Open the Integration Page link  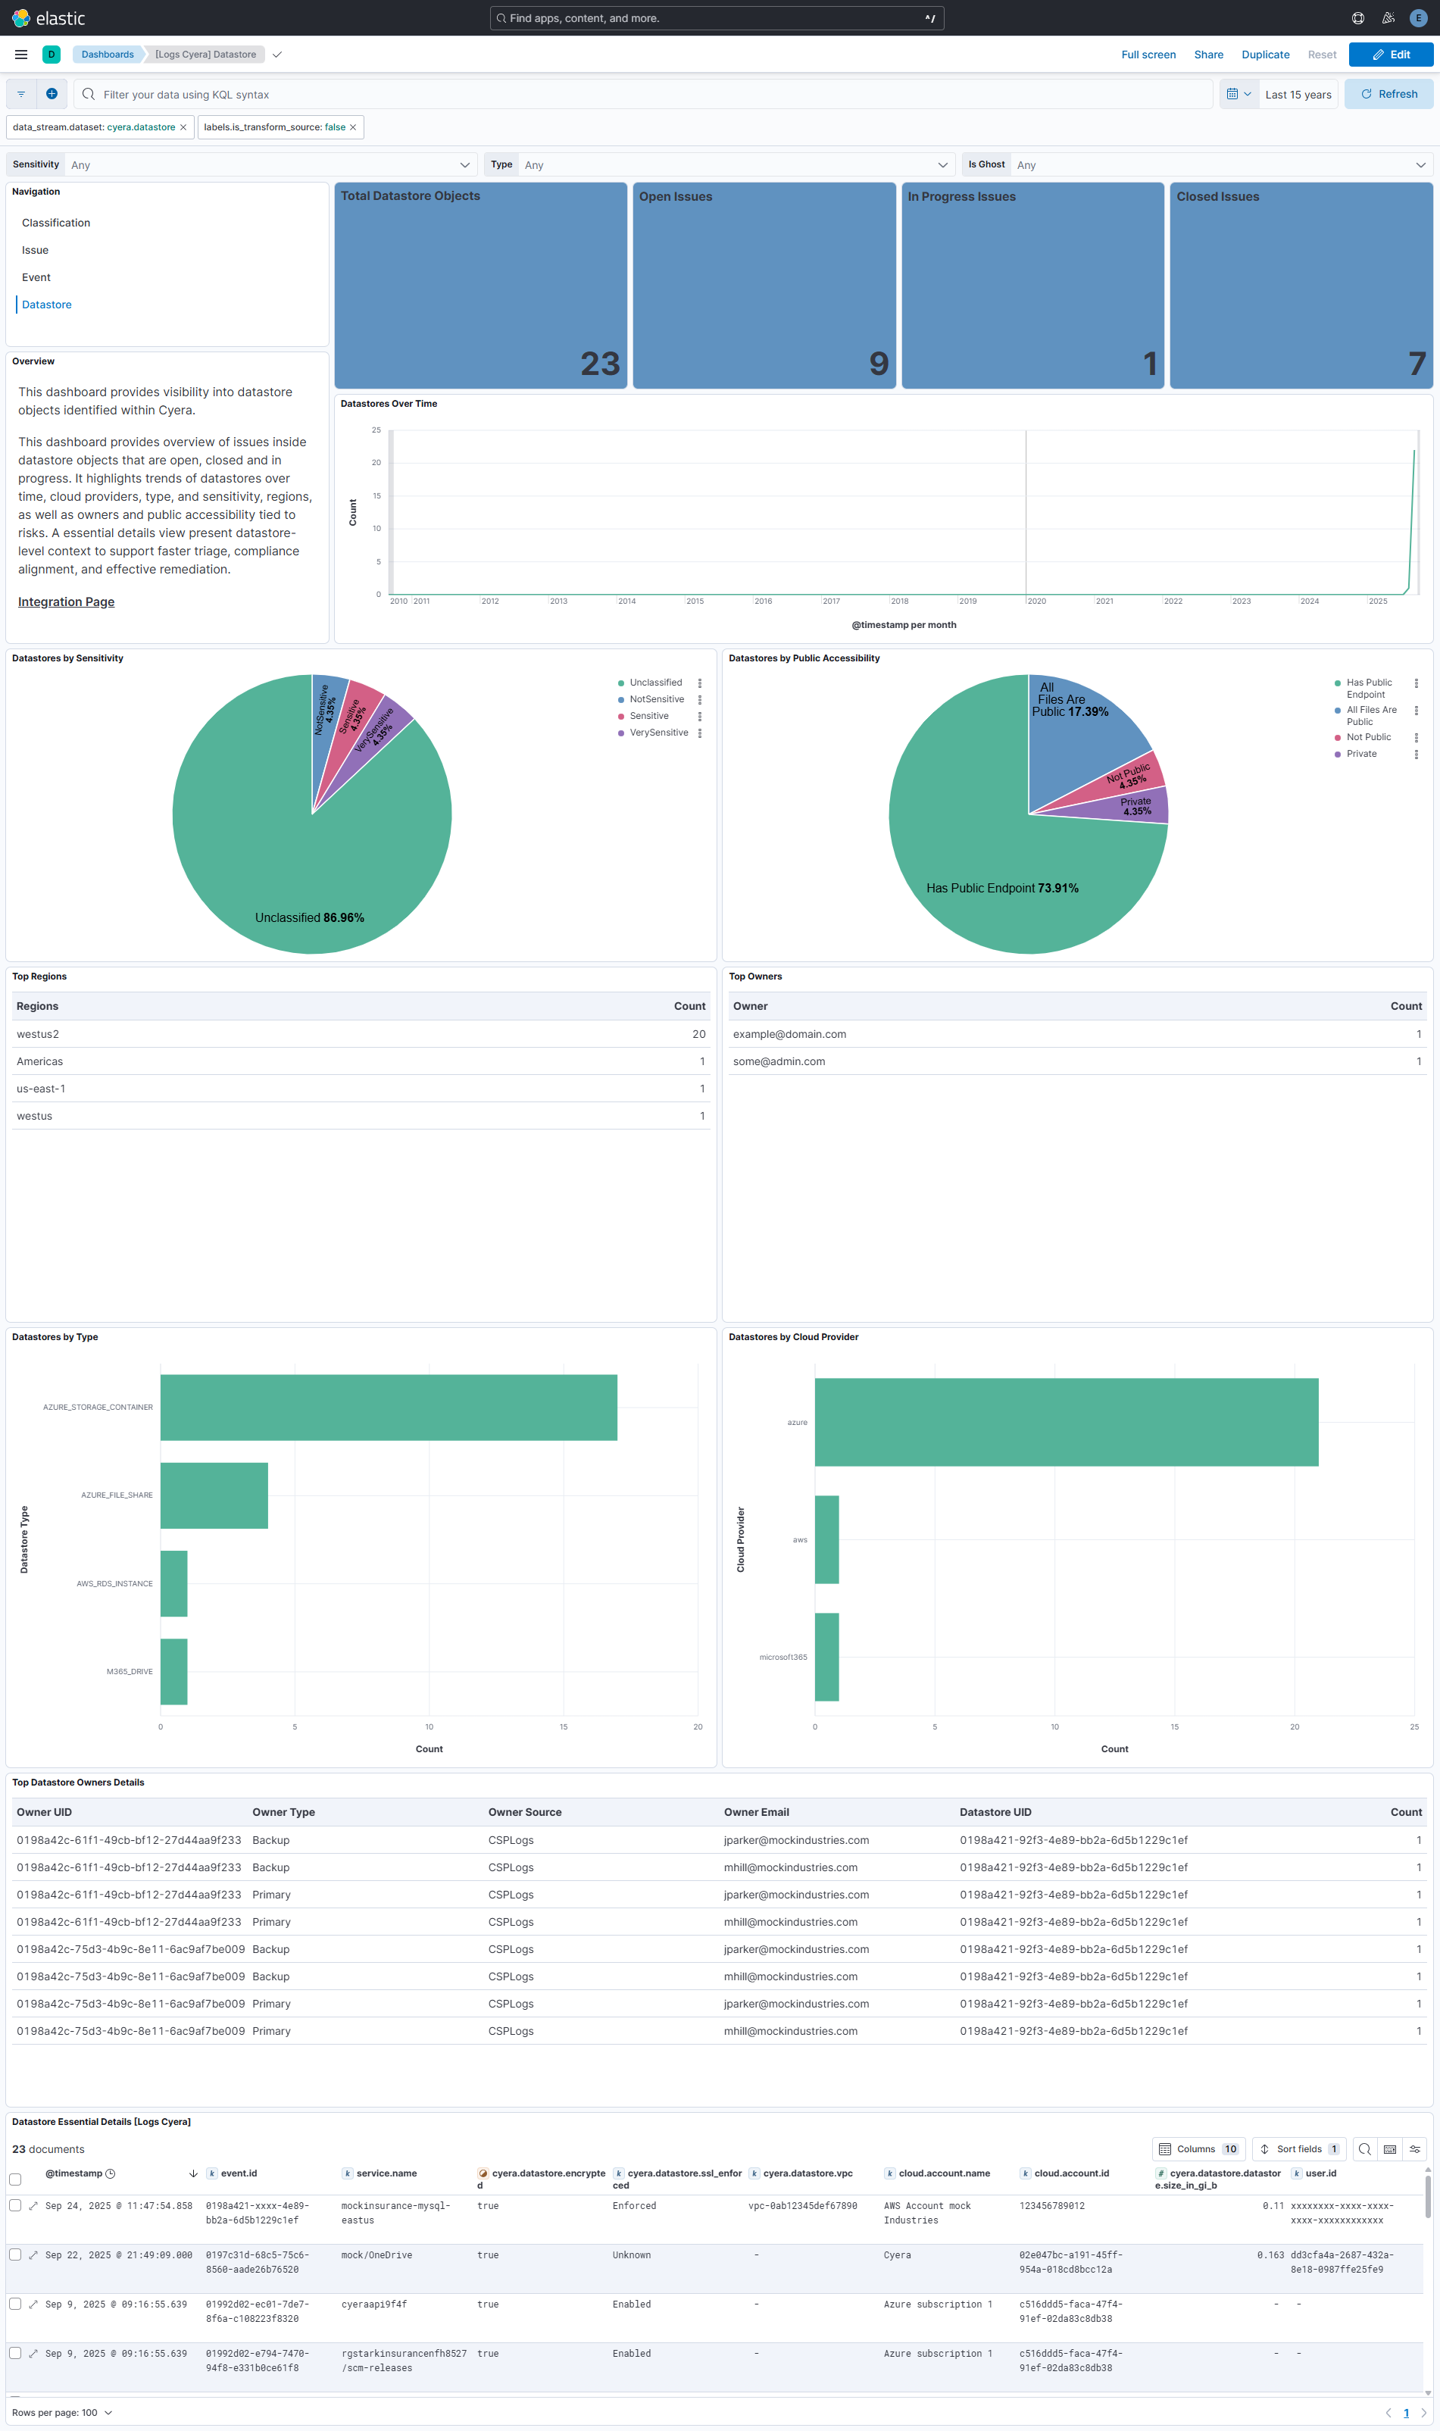pos(65,602)
